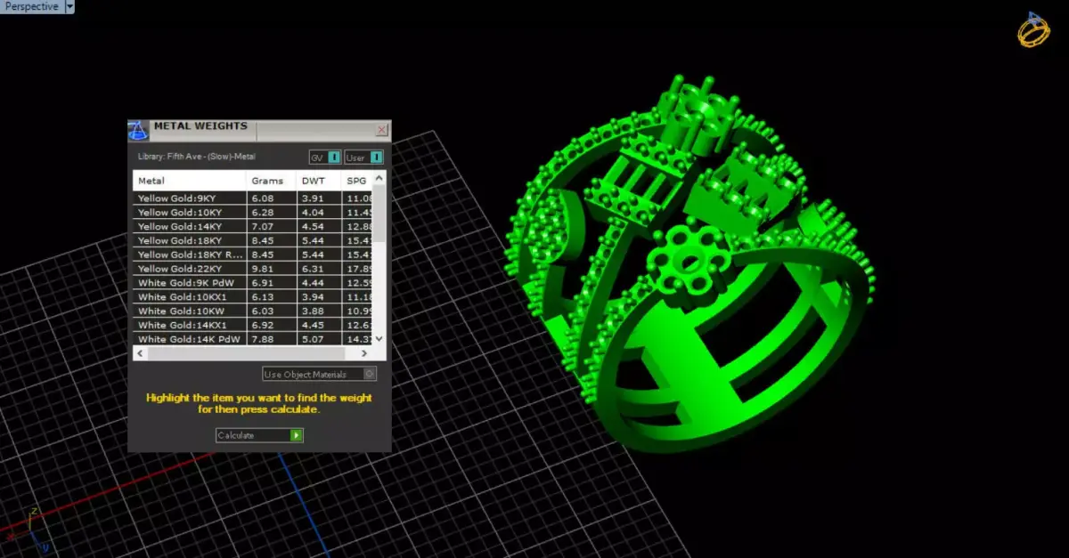Click the horizontal scroll right arrow
Viewport: 1069px width, 558px height.
(366, 353)
